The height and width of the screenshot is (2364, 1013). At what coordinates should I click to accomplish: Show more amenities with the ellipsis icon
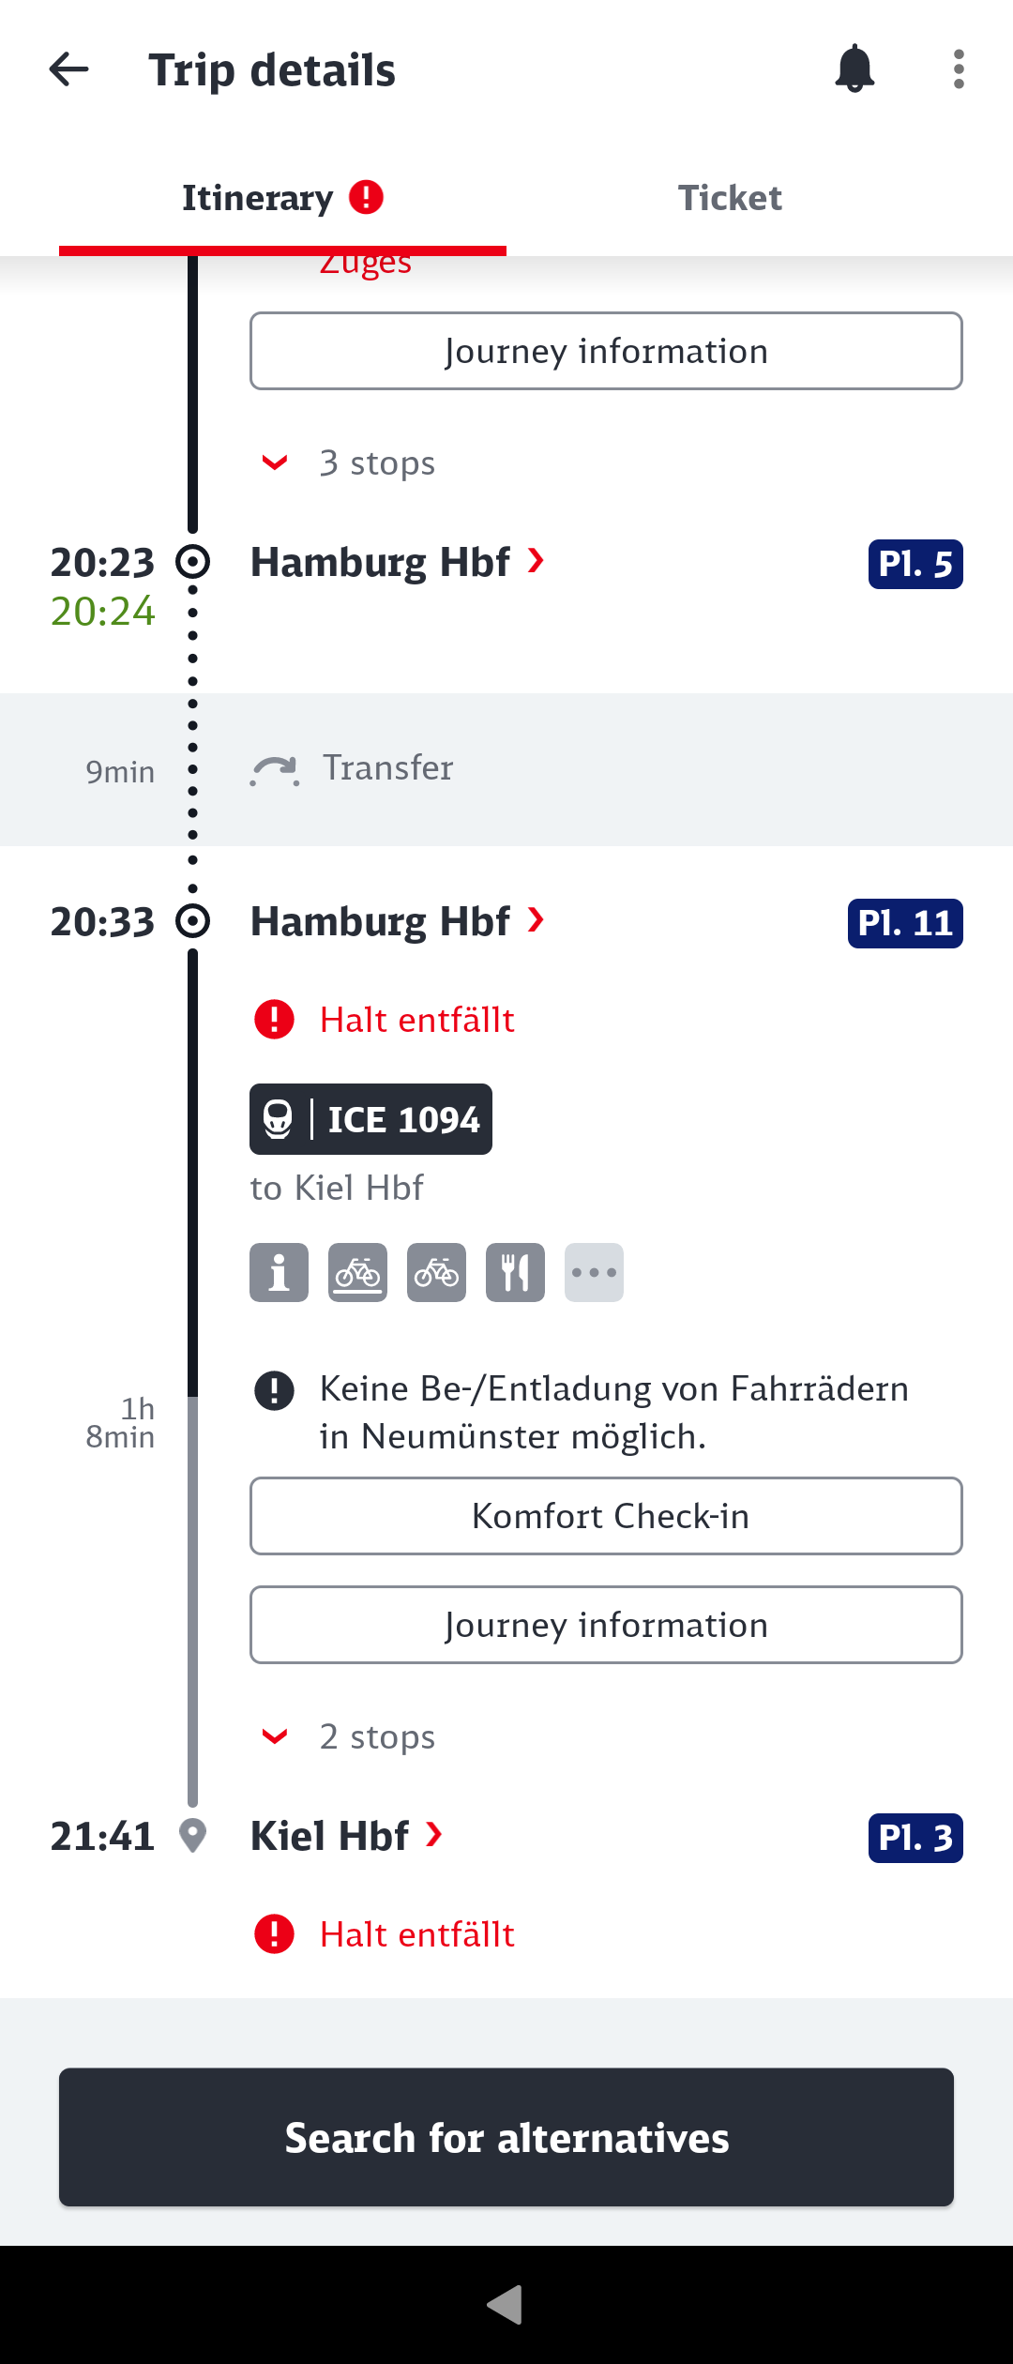click(x=594, y=1273)
